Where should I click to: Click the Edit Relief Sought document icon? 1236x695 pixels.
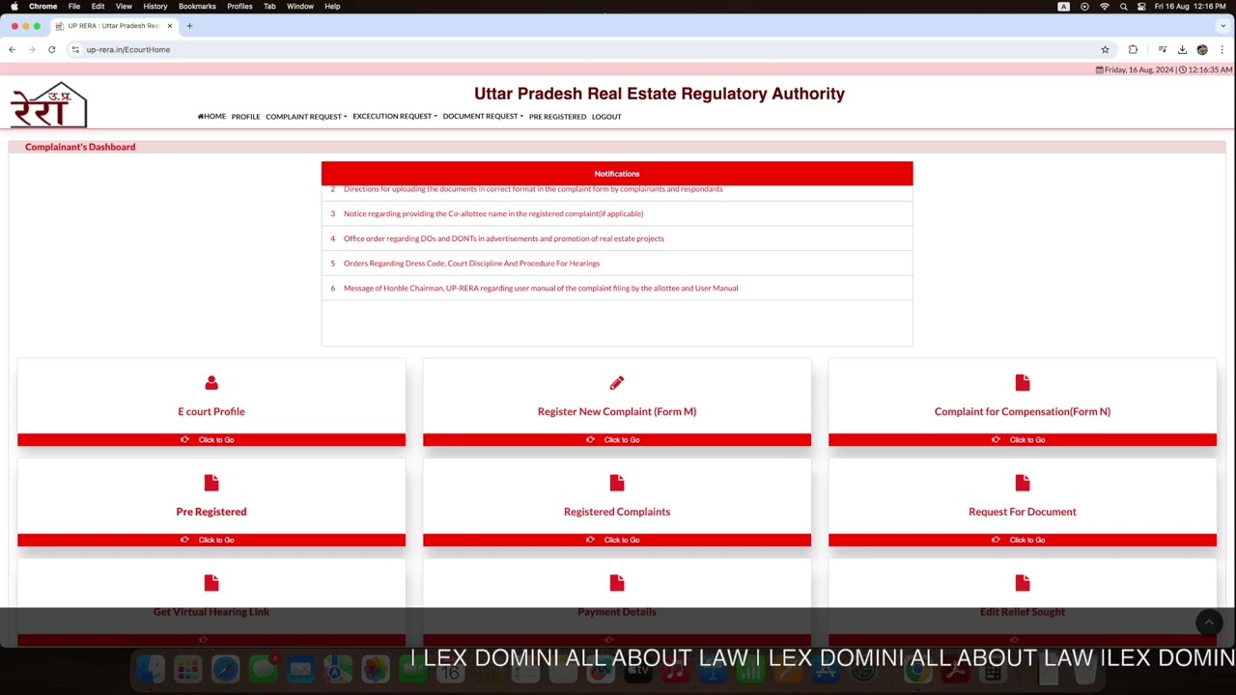tap(1023, 583)
